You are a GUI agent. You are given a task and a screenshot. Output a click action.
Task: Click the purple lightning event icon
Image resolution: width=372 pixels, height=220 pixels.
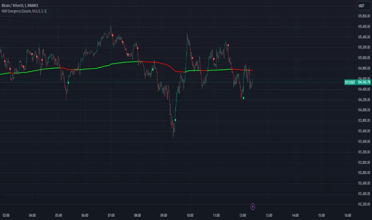(253, 206)
